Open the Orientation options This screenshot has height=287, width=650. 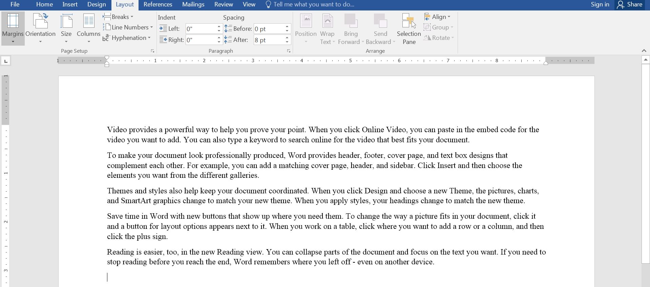[x=40, y=28]
